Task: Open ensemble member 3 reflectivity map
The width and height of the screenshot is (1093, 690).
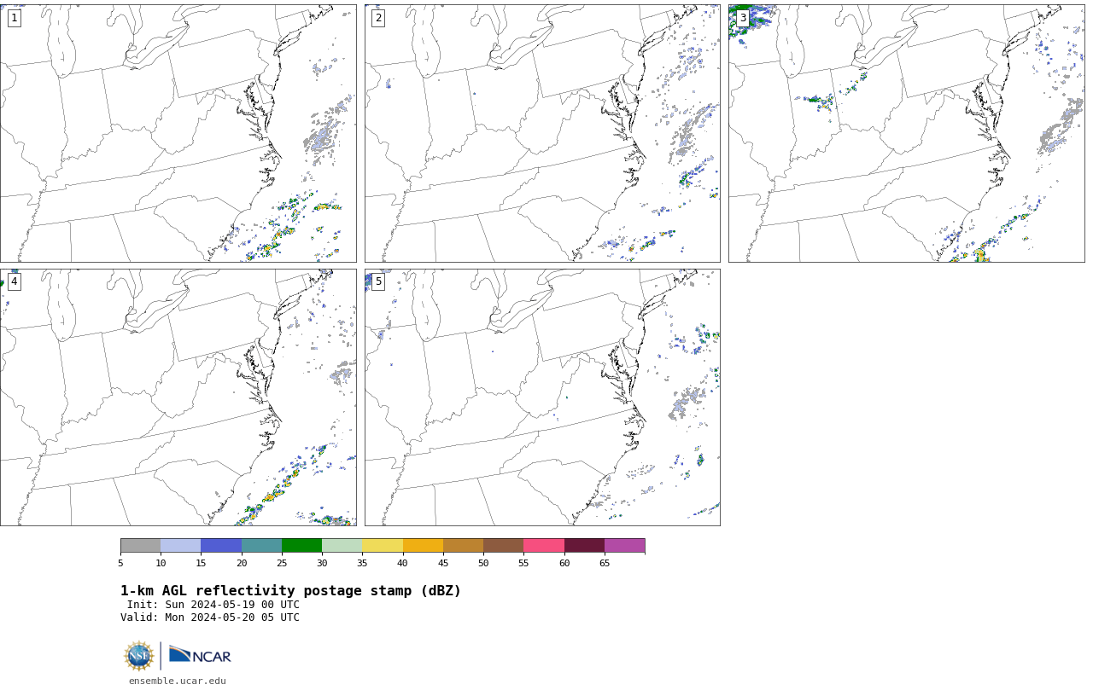Action: tap(907, 133)
